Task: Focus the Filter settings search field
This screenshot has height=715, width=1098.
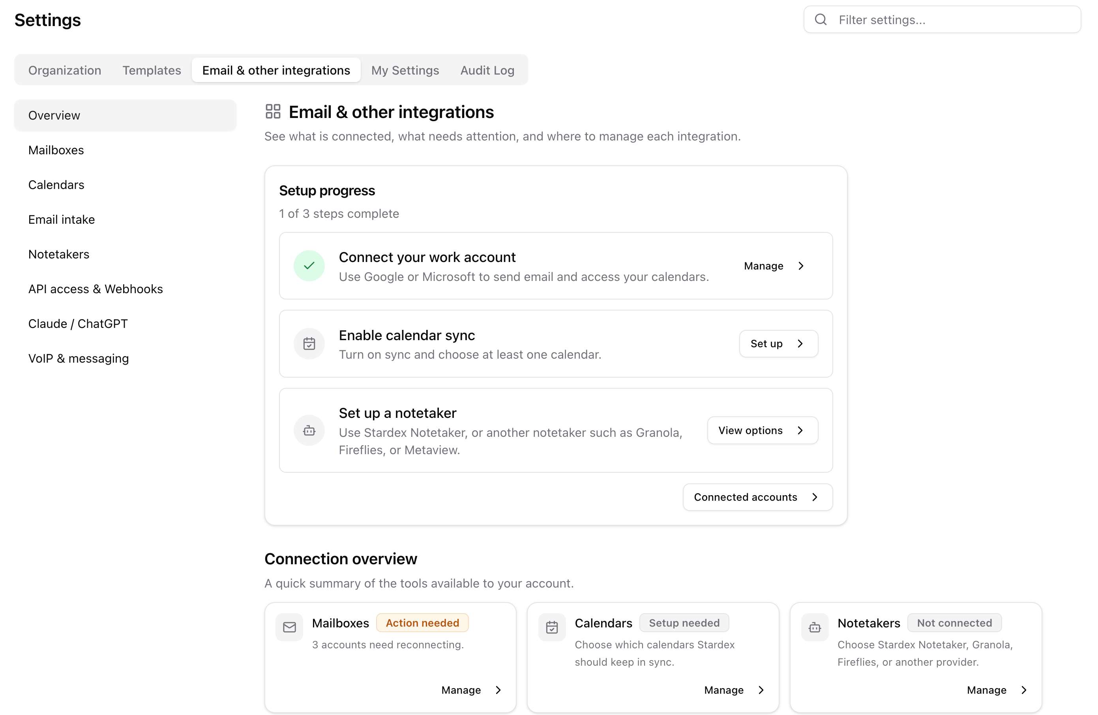Action: [942, 19]
